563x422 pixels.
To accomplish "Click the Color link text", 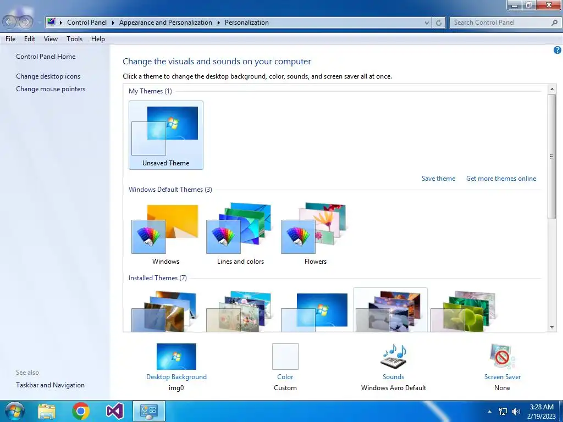I will click(x=285, y=377).
